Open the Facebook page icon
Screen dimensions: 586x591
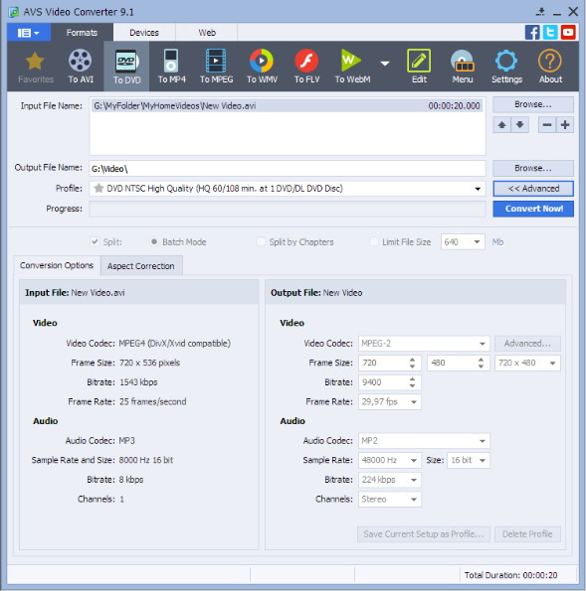[532, 33]
